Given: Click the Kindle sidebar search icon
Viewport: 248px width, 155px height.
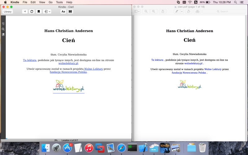Looking at the screenshot, I should click(3, 29).
